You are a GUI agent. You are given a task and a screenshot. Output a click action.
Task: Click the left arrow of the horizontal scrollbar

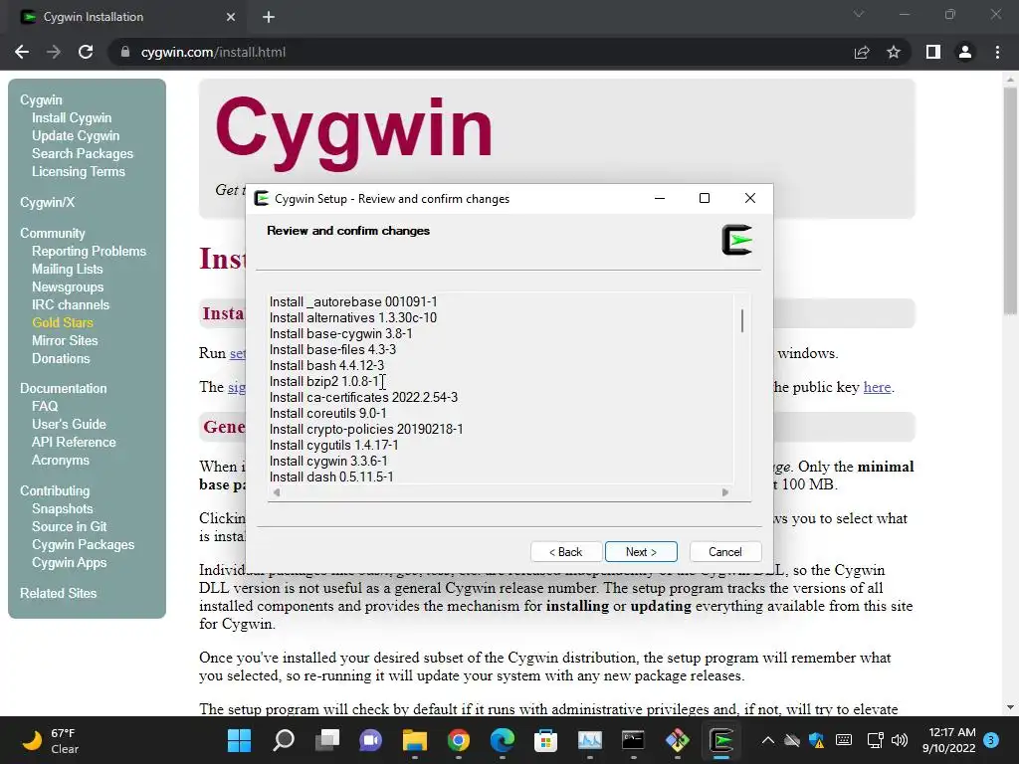(x=277, y=492)
